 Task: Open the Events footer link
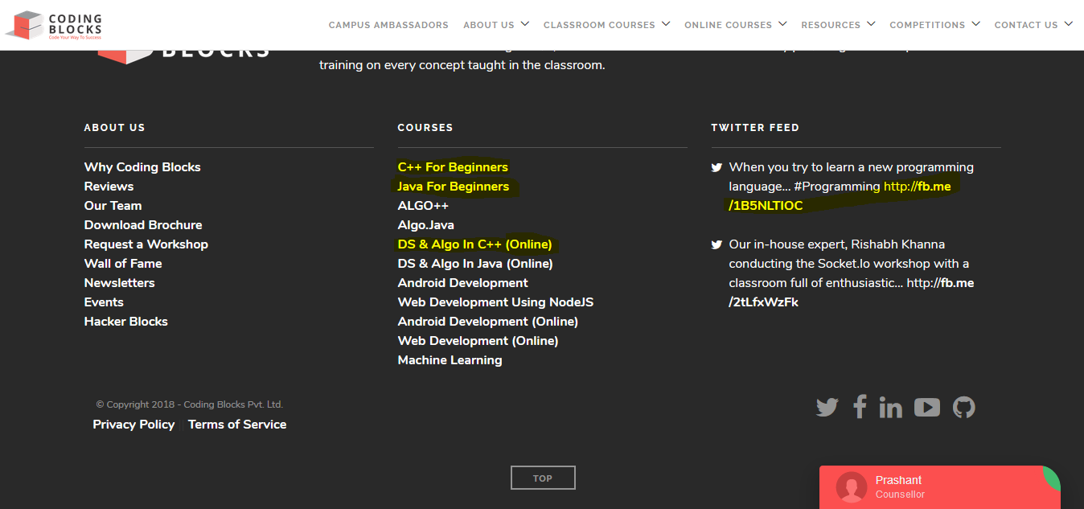[x=104, y=302]
